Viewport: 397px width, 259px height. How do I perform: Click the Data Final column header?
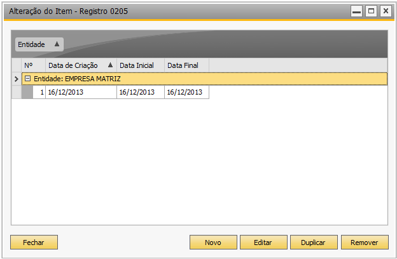(x=186, y=65)
